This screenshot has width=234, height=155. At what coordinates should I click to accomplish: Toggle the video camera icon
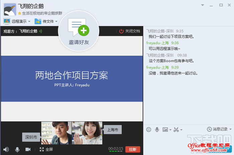[28, 149]
